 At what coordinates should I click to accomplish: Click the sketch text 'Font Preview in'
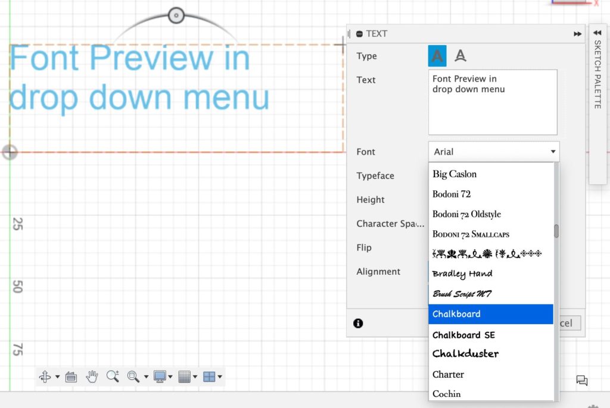click(x=129, y=58)
